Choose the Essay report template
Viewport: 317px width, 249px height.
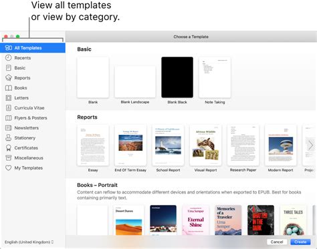tap(93, 145)
